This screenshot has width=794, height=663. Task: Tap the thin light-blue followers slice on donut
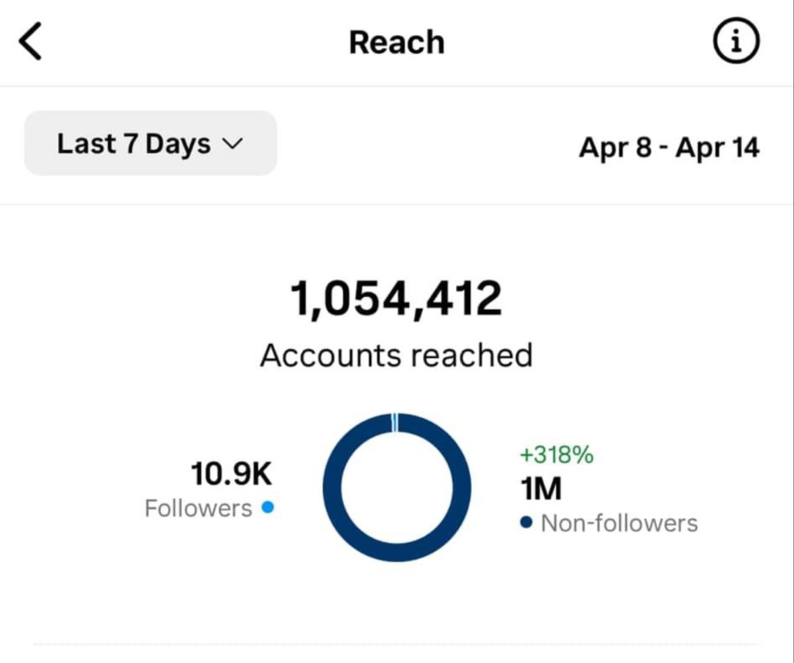[395, 422]
